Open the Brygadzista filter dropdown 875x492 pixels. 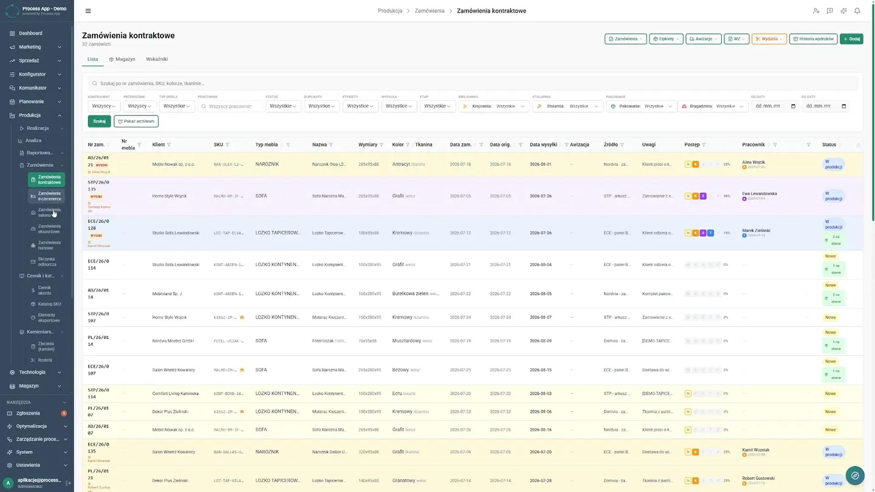coord(713,106)
